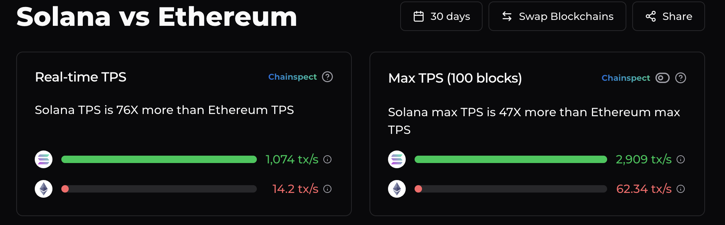Open the info icon next to 1,074 tx/s
The height and width of the screenshot is (225, 725).
[327, 160]
